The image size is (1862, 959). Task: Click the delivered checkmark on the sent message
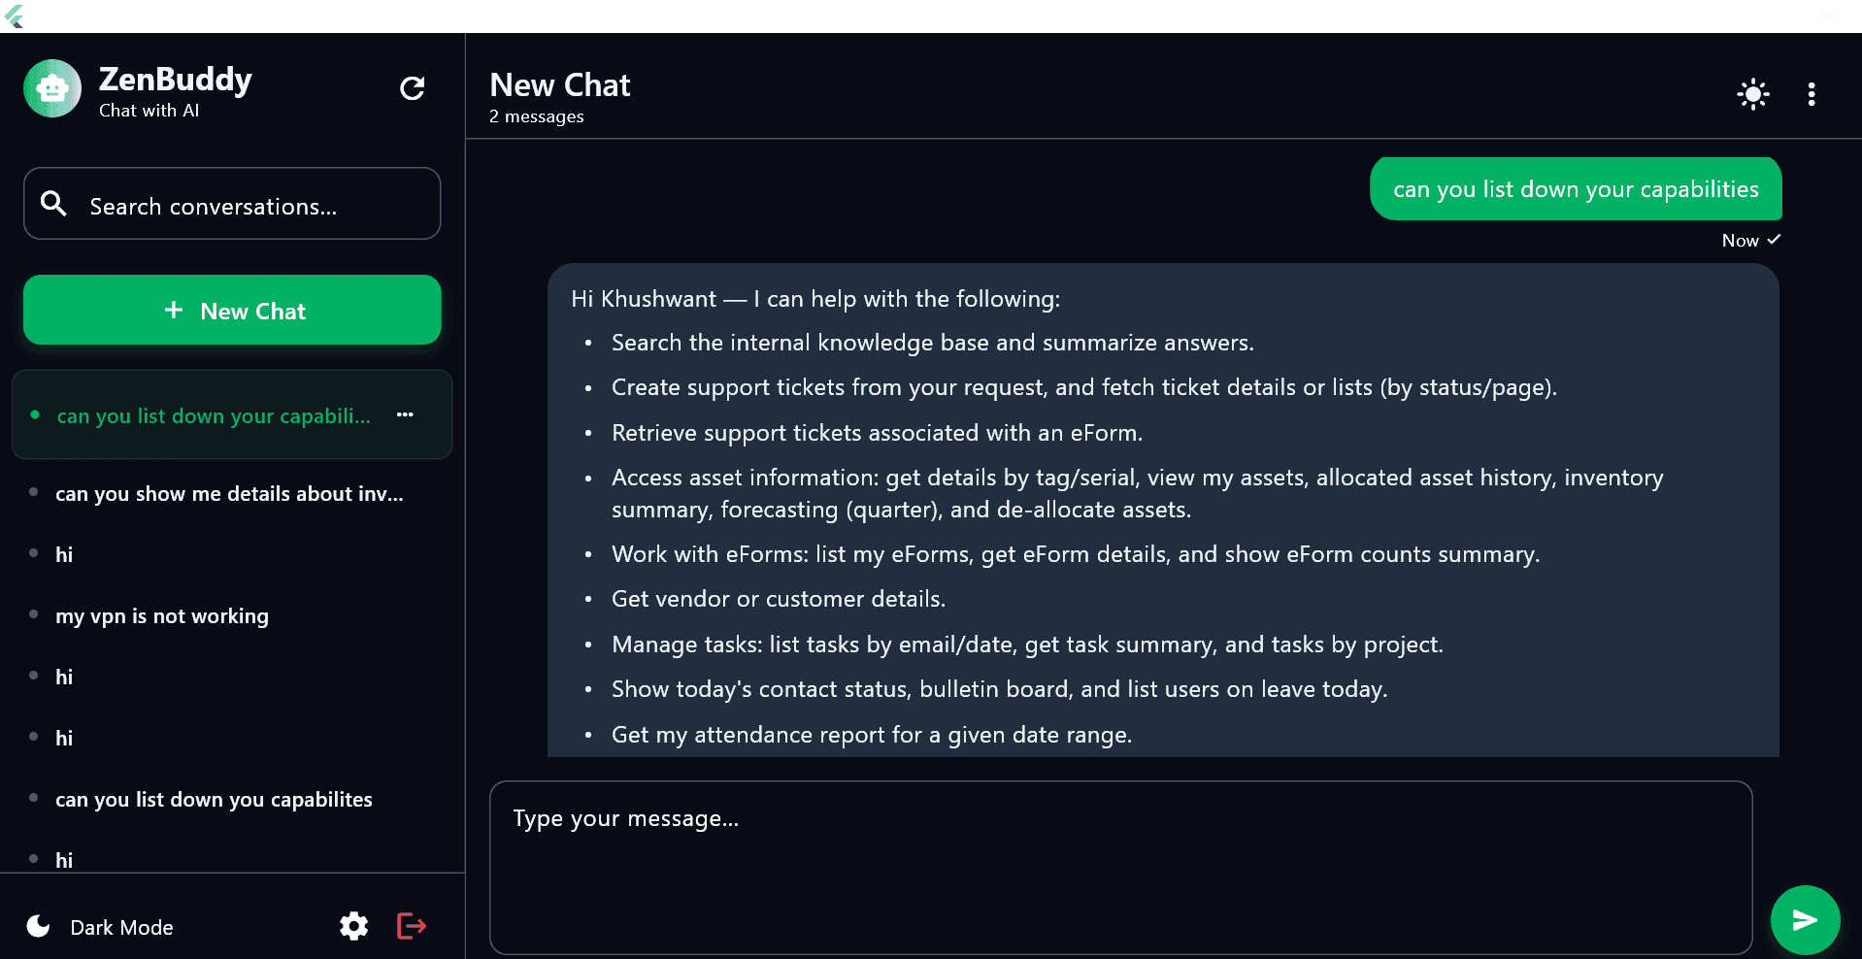coord(1776,240)
